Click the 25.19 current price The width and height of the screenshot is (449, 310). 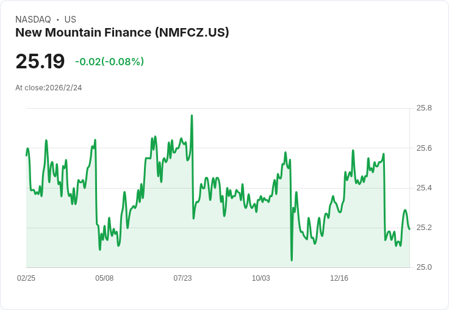(40, 62)
